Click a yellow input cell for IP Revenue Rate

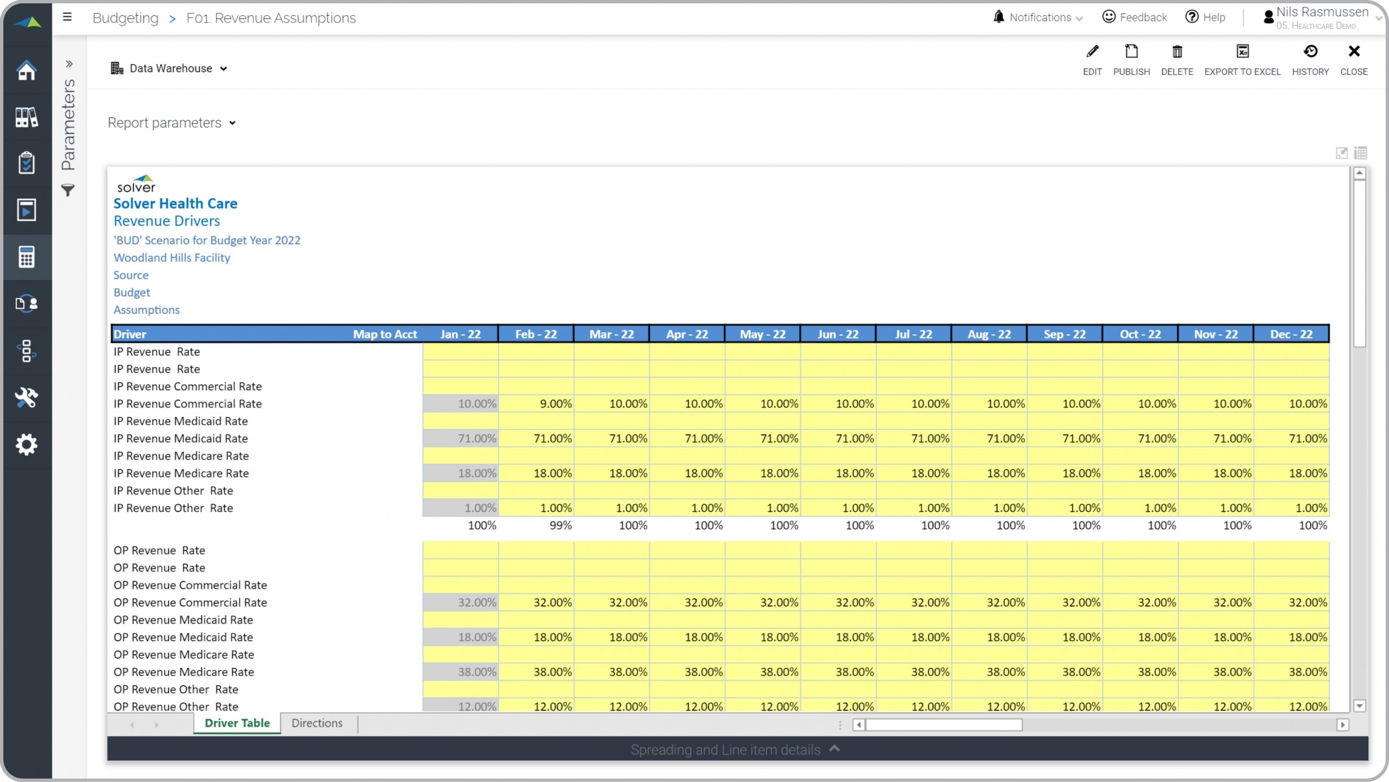pos(460,352)
